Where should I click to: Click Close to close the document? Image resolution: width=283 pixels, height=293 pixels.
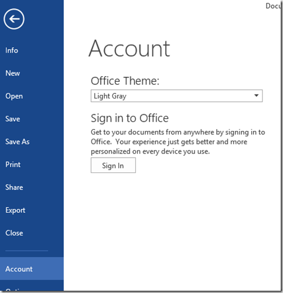click(x=14, y=233)
